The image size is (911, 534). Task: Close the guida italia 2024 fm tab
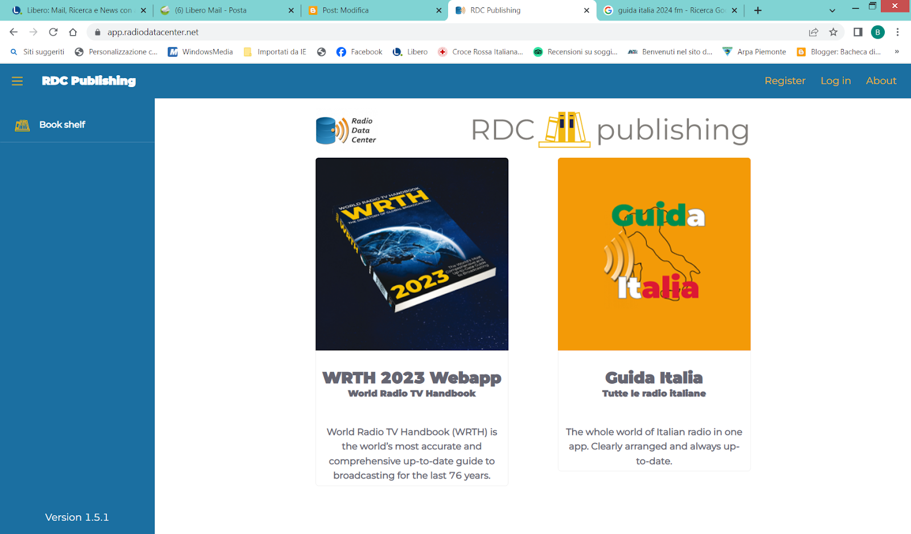click(x=734, y=10)
